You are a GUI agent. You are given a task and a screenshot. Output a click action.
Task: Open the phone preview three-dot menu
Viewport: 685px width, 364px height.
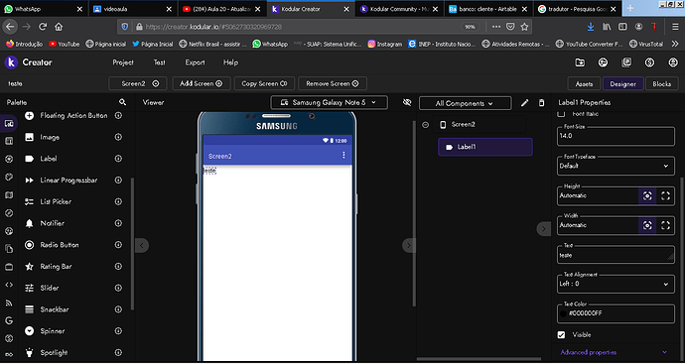pos(343,155)
